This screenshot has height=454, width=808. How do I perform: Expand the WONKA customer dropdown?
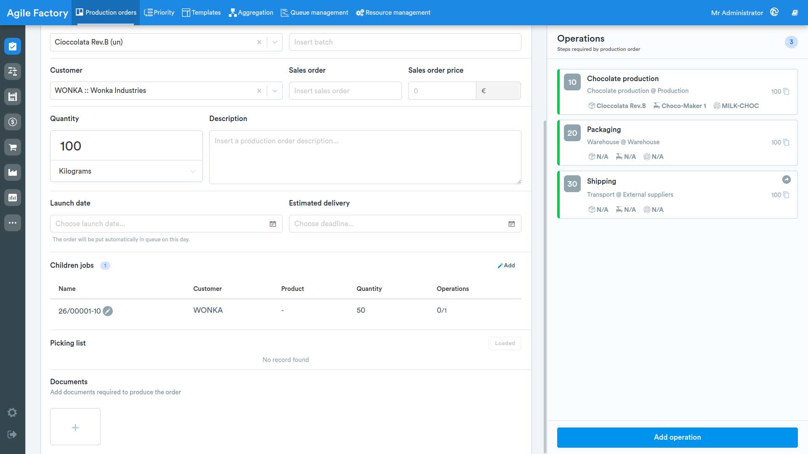pos(275,91)
